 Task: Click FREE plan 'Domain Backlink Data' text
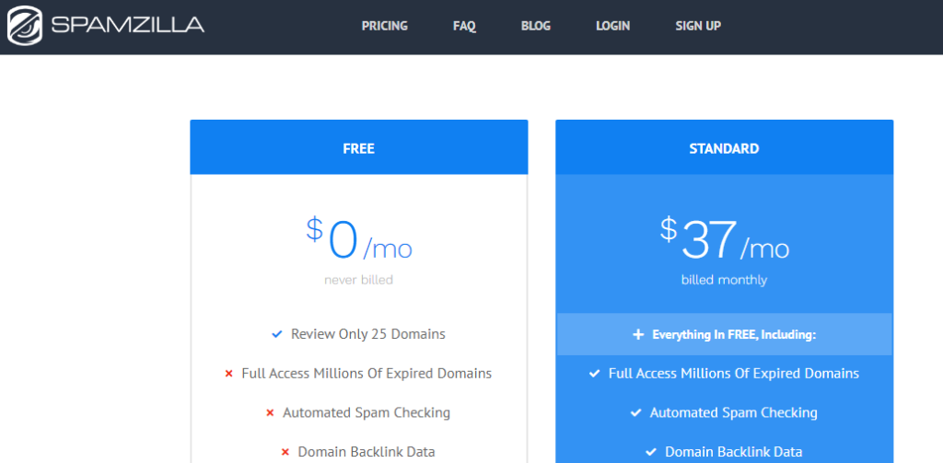coord(367,452)
